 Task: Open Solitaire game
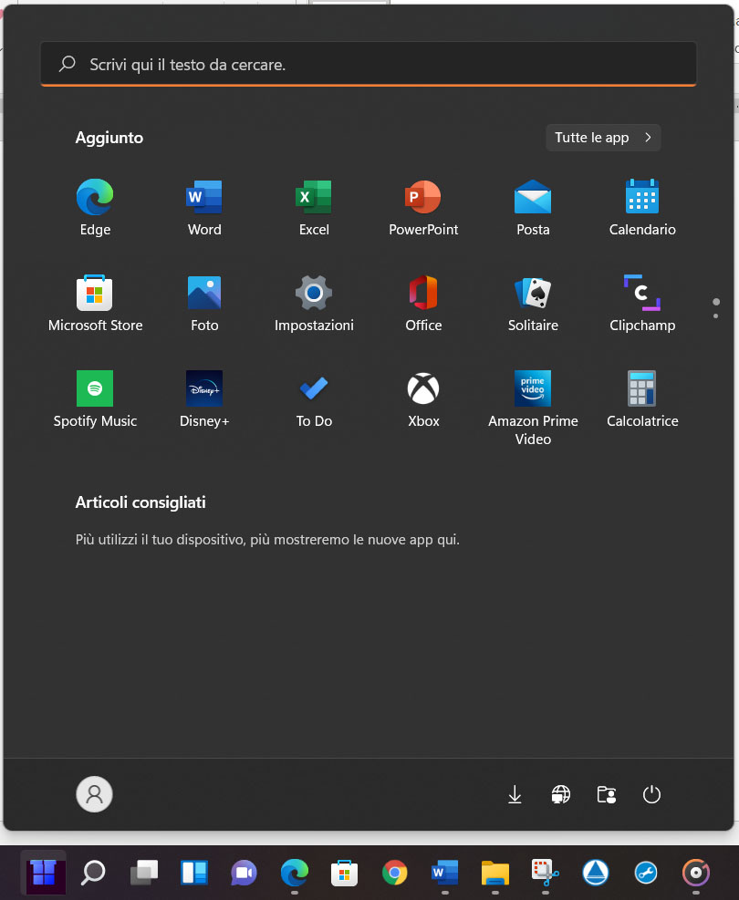click(x=533, y=304)
